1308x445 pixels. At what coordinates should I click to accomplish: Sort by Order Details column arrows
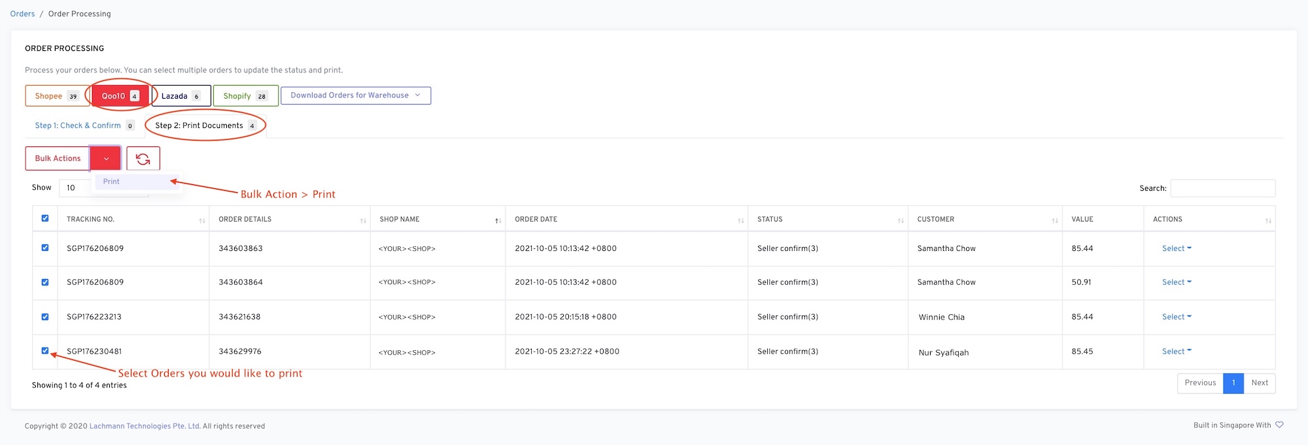click(363, 221)
